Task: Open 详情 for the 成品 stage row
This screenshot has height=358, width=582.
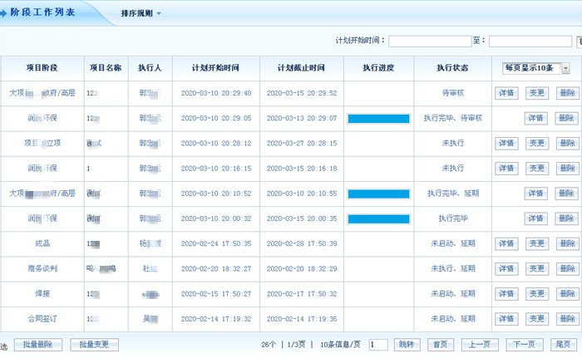Action: click(x=506, y=244)
